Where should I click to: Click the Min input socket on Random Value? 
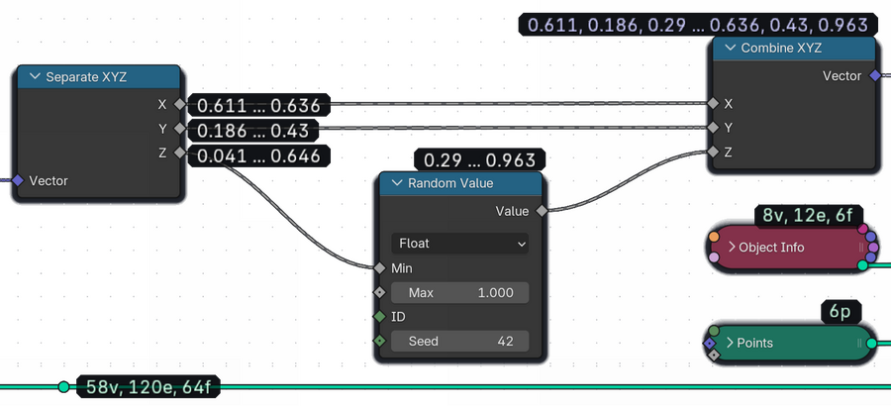[x=380, y=267]
